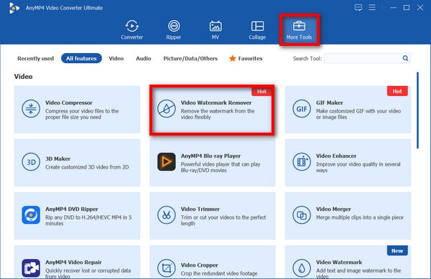Image resolution: width=431 pixels, height=279 pixels.
Task: Open AnyMP4 Video Repair title
Action: click(73, 263)
